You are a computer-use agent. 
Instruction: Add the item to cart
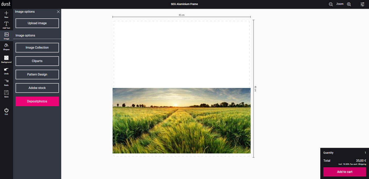point(344,172)
